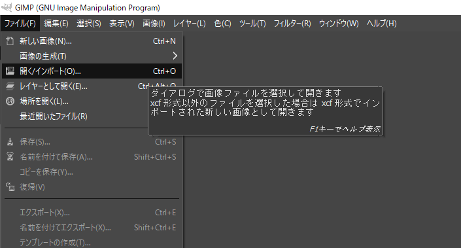The height and width of the screenshot is (248, 461).
Task: Choose 画像の生成(T) menu entry
Action: 92,56
